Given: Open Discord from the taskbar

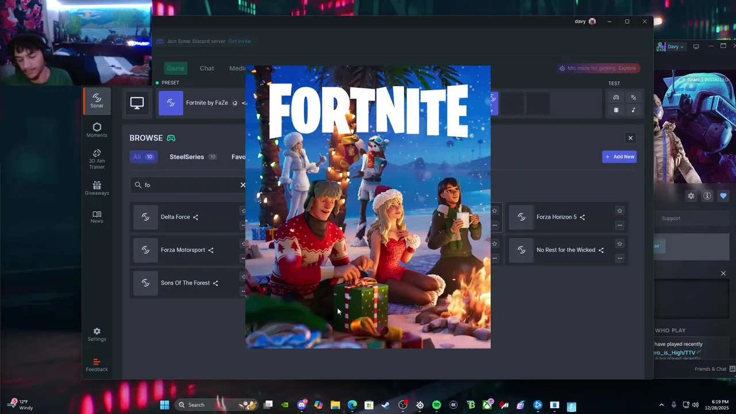Looking at the screenshot, I should point(302,405).
